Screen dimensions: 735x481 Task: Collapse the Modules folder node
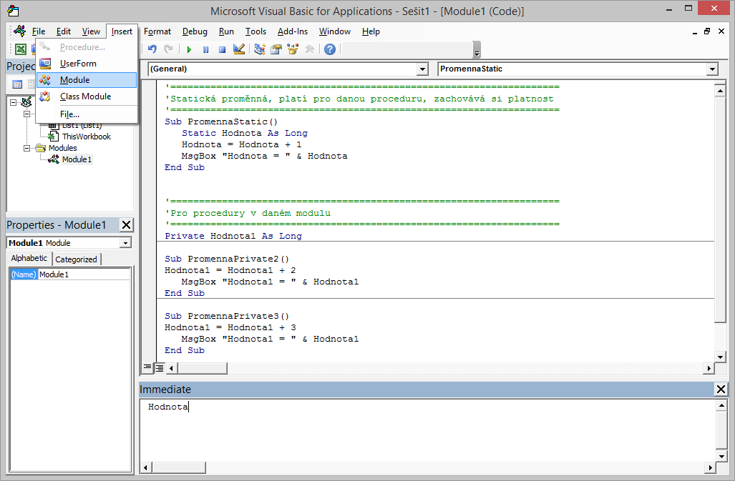point(26,148)
